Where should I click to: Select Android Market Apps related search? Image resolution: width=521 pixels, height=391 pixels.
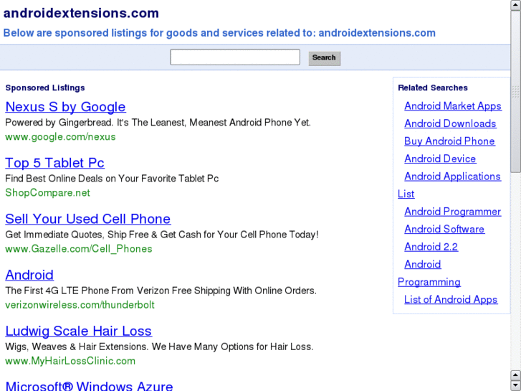(452, 106)
